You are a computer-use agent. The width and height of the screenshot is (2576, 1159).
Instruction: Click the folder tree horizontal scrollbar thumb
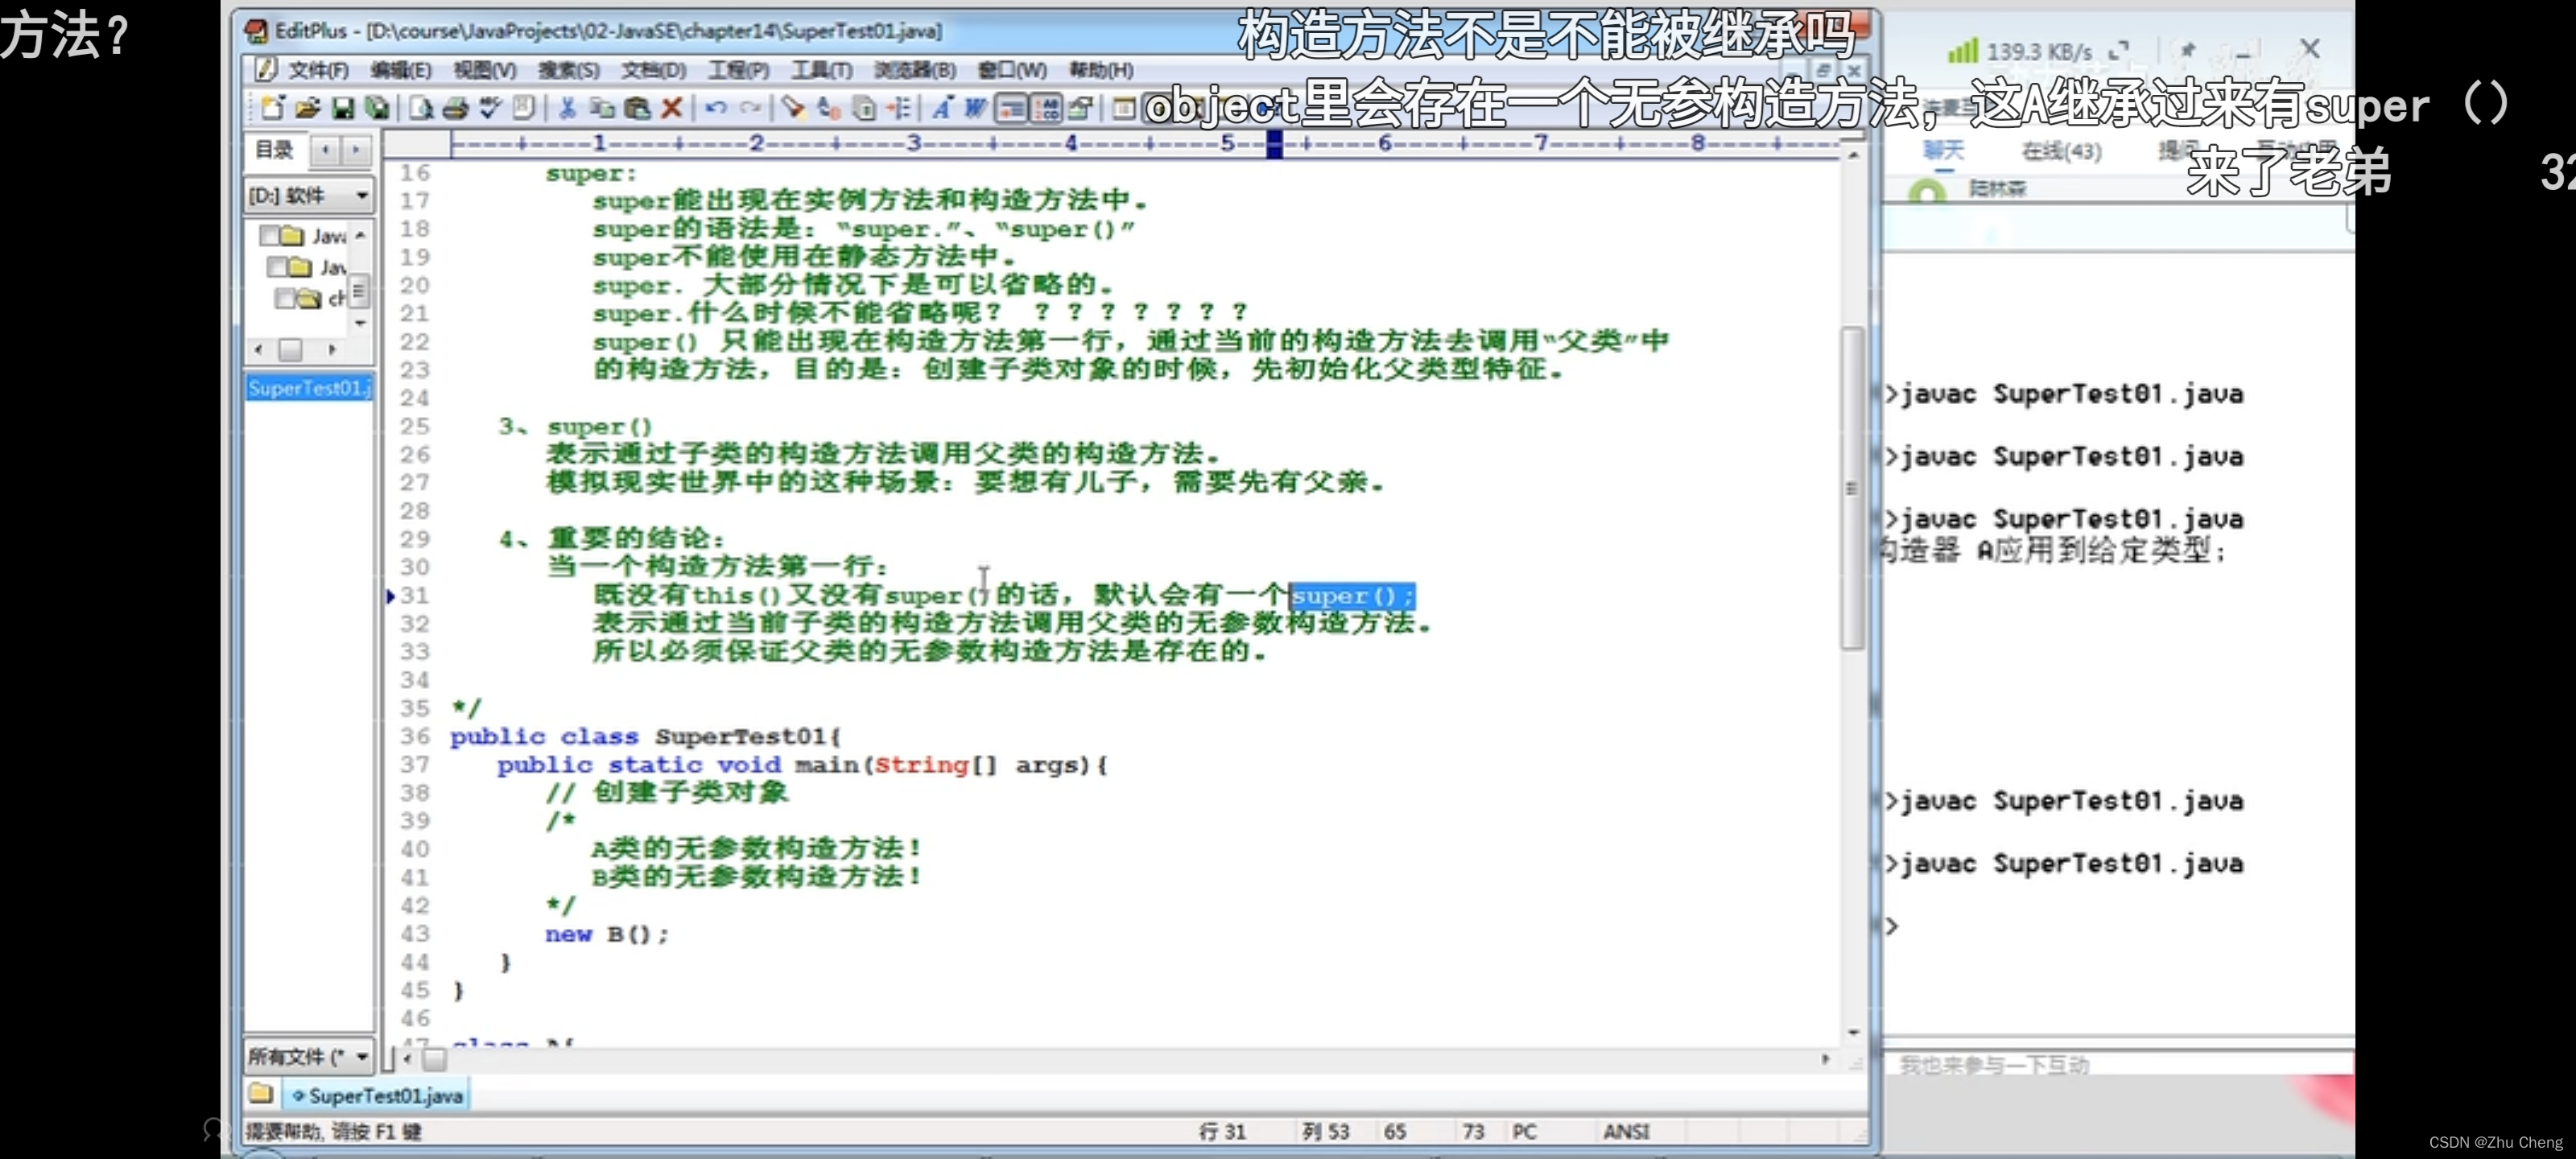290,349
